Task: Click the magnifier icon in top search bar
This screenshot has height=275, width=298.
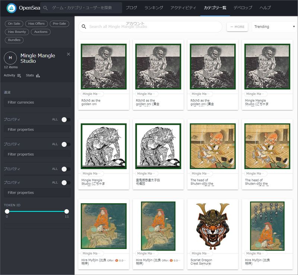Action: pyautogui.click(x=45, y=8)
